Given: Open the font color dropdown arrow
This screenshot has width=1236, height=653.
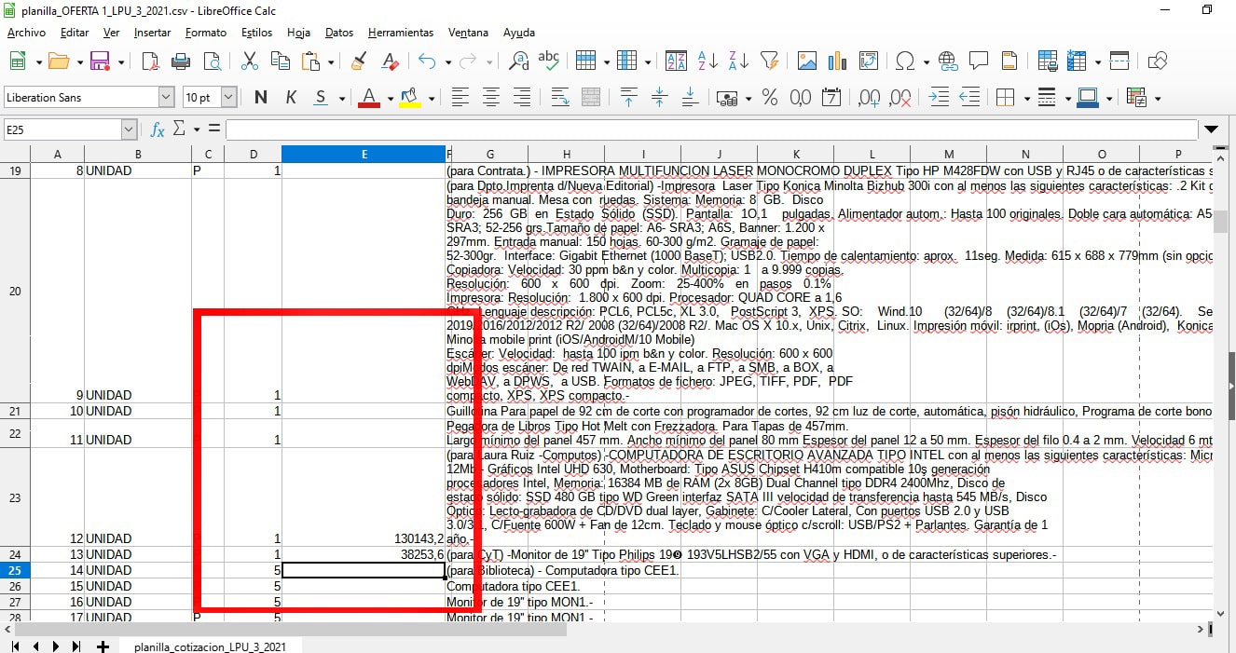Looking at the screenshot, I should pos(391,98).
